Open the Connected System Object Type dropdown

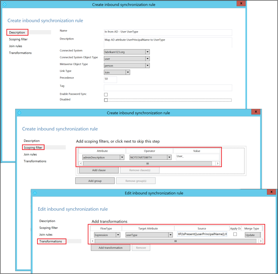[148, 59]
